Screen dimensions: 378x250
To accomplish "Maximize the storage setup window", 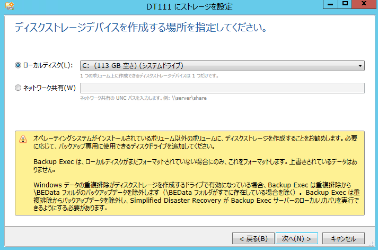I will point(345,4).
